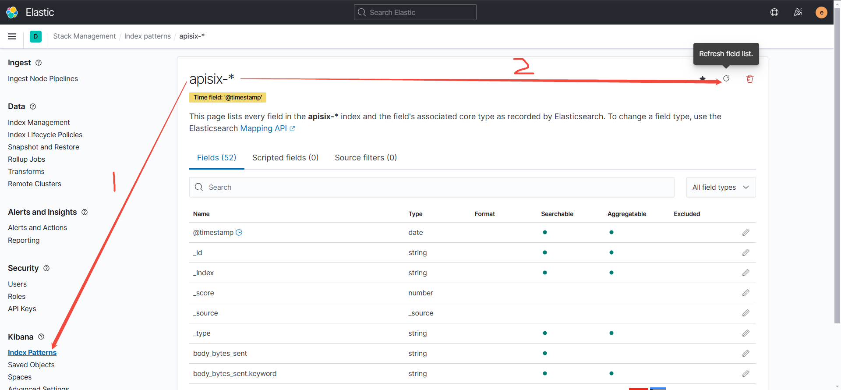This screenshot has height=390, width=841.
Task: Open Ingest Node Pipelines
Action: (x=43, y=78)
